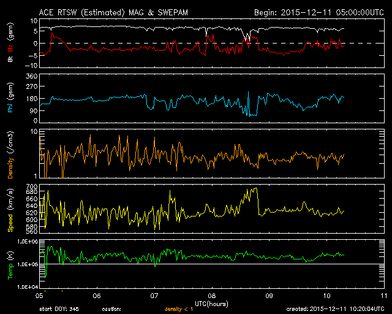The width and height of the screenshot is (392, 314).
Task: Click the '270' Phi axis value
Action: 32,86
